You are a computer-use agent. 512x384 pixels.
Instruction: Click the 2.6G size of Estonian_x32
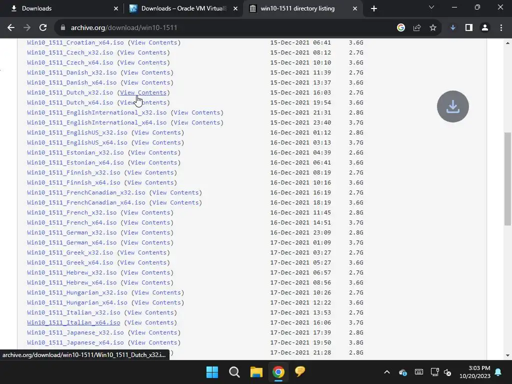[356, 152]
